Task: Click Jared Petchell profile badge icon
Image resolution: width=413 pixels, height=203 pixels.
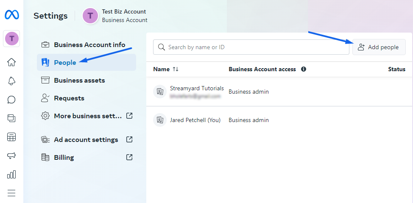Action: [x=160, y=120]
